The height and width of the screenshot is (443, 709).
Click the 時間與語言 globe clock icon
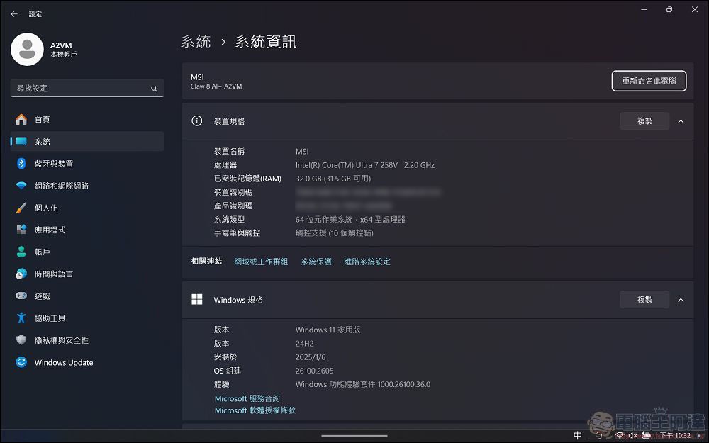[21, 274]
